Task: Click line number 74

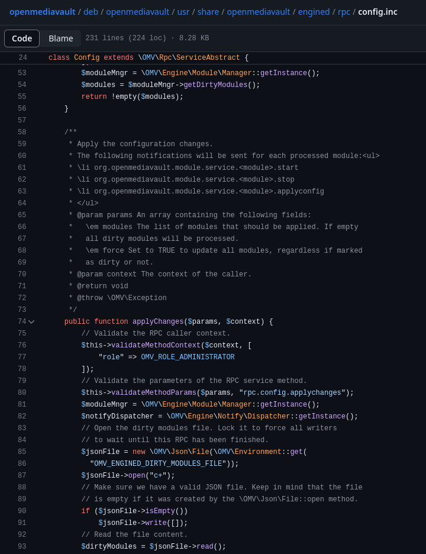Action: click(x=22, y=322)
